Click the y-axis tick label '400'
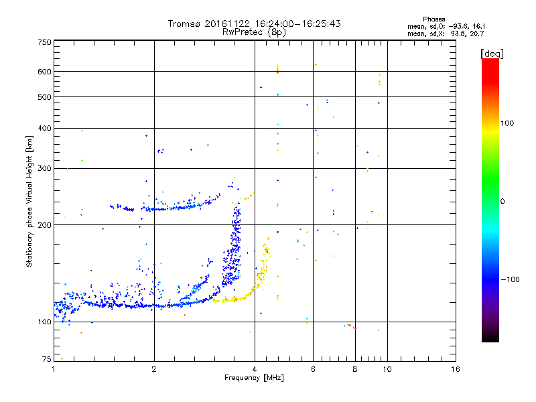Image resolution: width=536 pixels, height=402 pixels. (44, 128)
